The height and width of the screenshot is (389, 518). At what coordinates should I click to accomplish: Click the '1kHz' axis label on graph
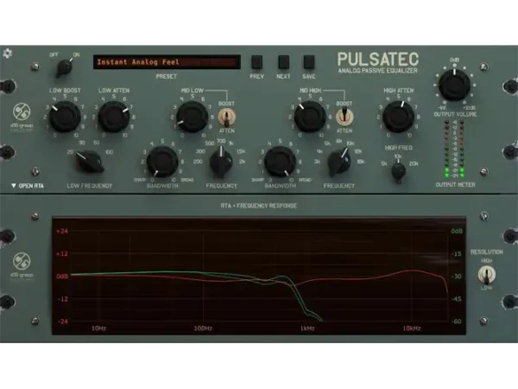(x=307, y=328)
